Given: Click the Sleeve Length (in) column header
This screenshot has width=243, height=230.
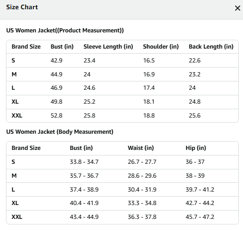Looking at the screenshot, I should (108, 47).
